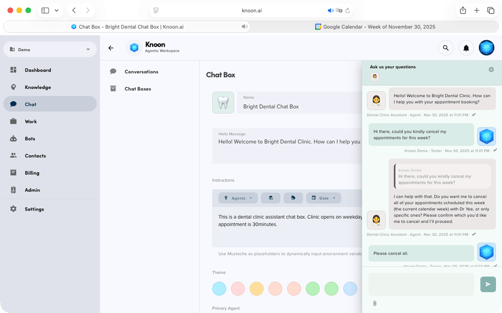Open the notifications bell
This screenshot has width=502, height=313.
coord(466,48)
